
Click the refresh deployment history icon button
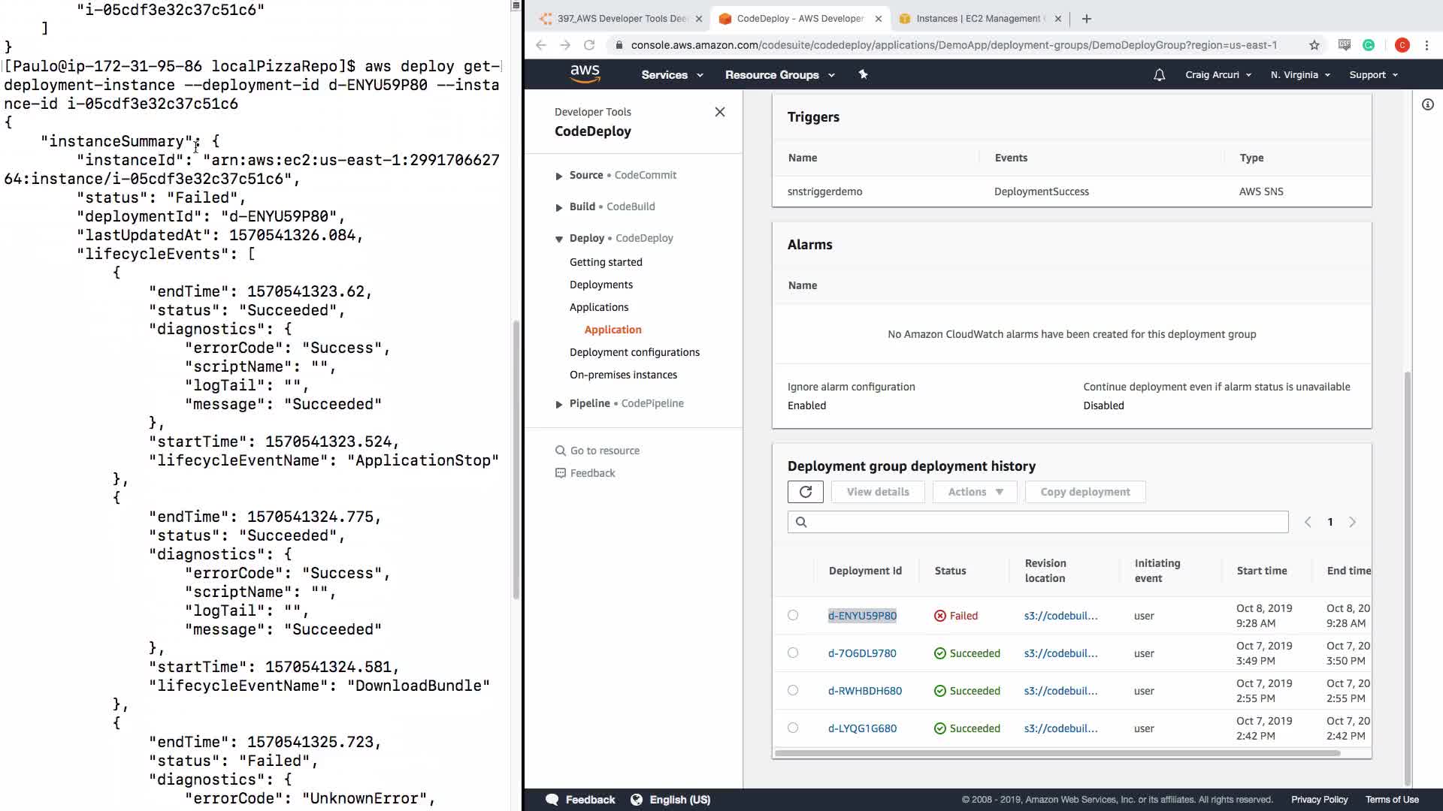(x=805, y=492)
